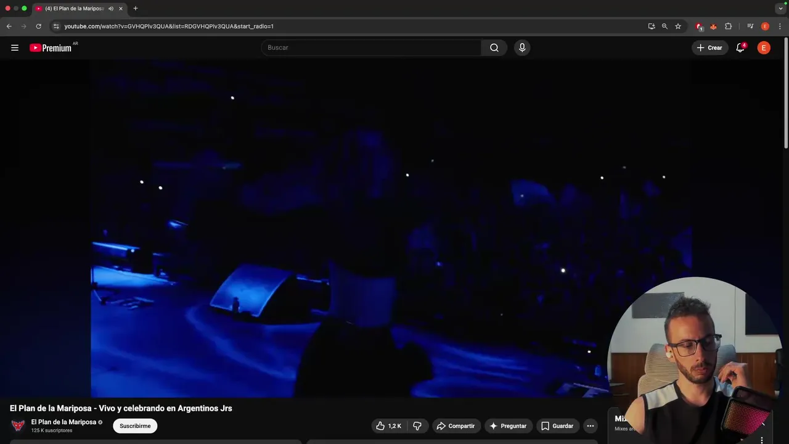The image size is (789, 444).
Task: Open zoom control in address bar
Action: pos(664,26)
